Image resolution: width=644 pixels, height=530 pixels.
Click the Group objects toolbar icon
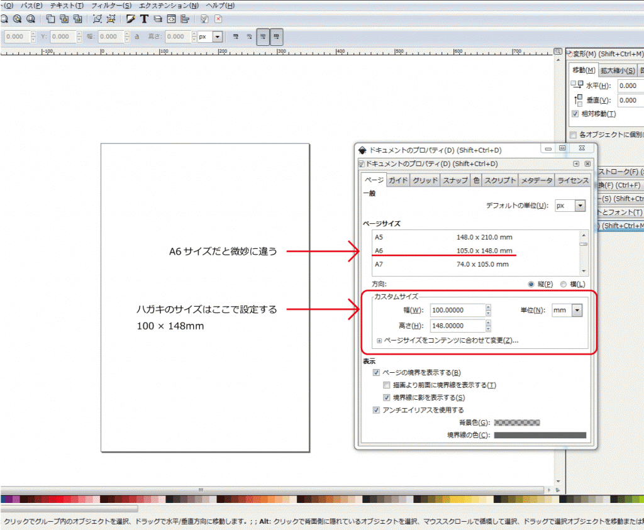pyautogui.click(x=97, y=19)
